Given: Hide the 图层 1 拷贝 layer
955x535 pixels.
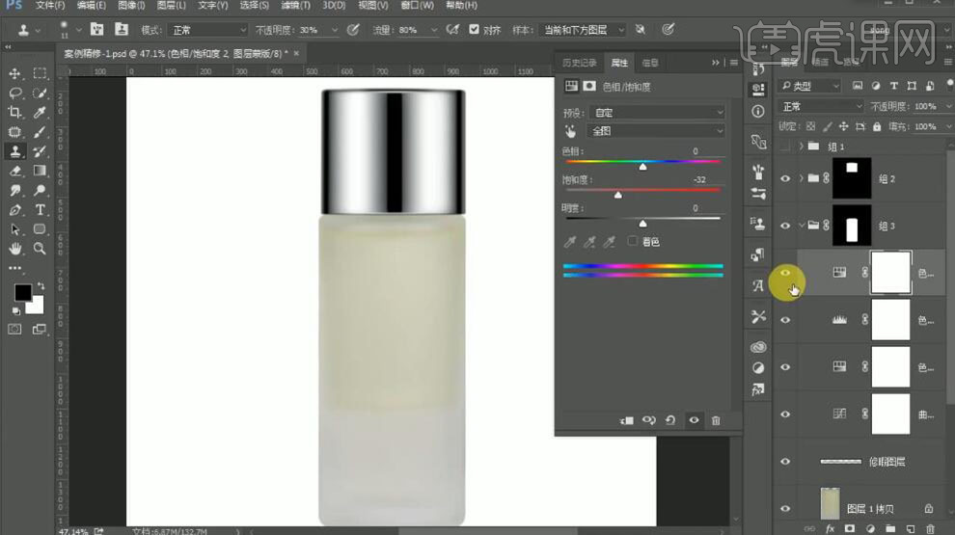Looking at the screenshot, I should point(785,509).
